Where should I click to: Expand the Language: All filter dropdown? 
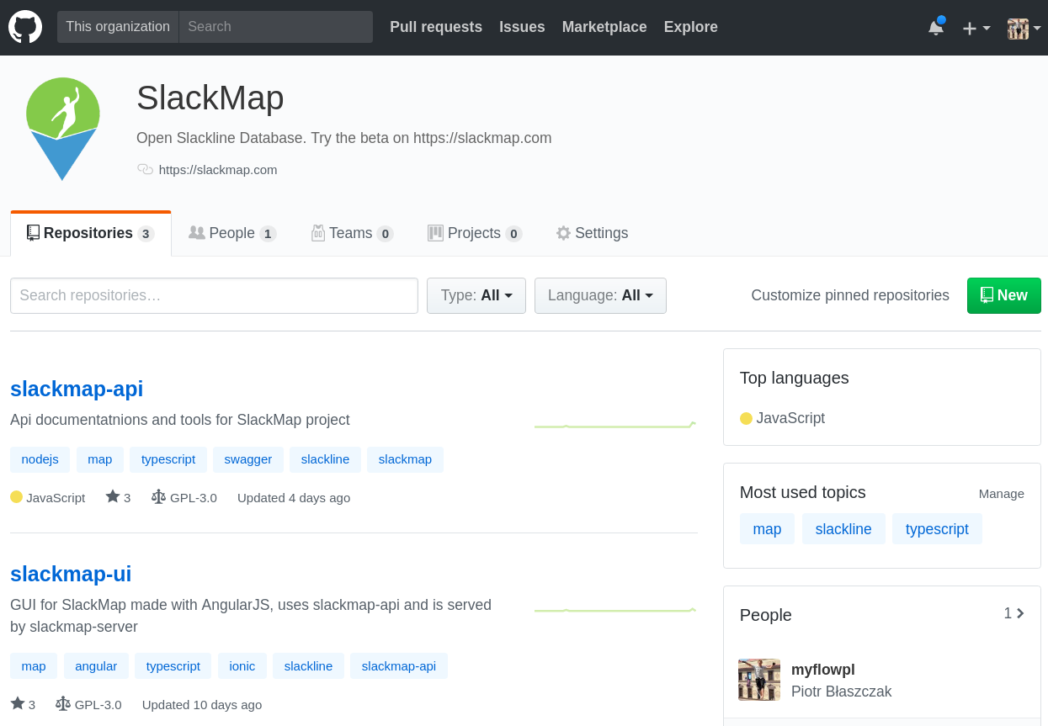[600, 295]
